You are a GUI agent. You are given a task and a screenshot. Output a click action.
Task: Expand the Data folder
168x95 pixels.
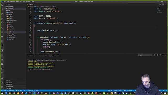pos(10,18)
